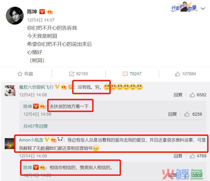The width and height of the screenshot is (210, 181).
Task: Open the 魔君六世御疯飞行 username link
Action: click(x=36, y=87)
